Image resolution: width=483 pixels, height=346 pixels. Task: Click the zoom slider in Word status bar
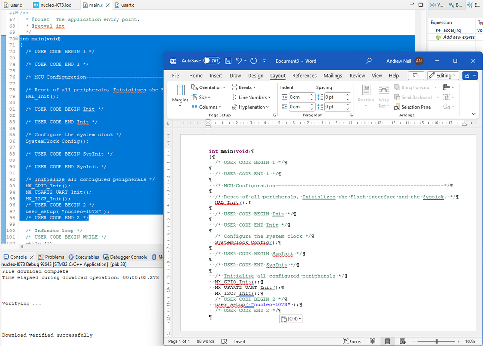(436, 341)
